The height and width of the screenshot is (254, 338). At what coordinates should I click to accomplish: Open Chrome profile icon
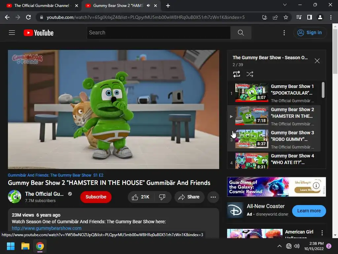pyautogui.click(x=320, y=17)
